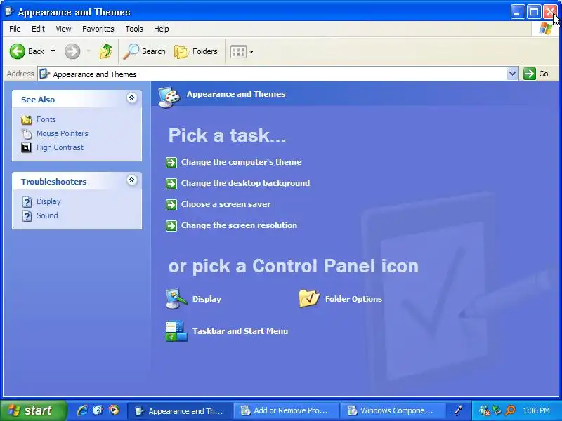This screenshot has width=562, height=421.
Task: Click the green Back arrow button
Action: (17, 51)
